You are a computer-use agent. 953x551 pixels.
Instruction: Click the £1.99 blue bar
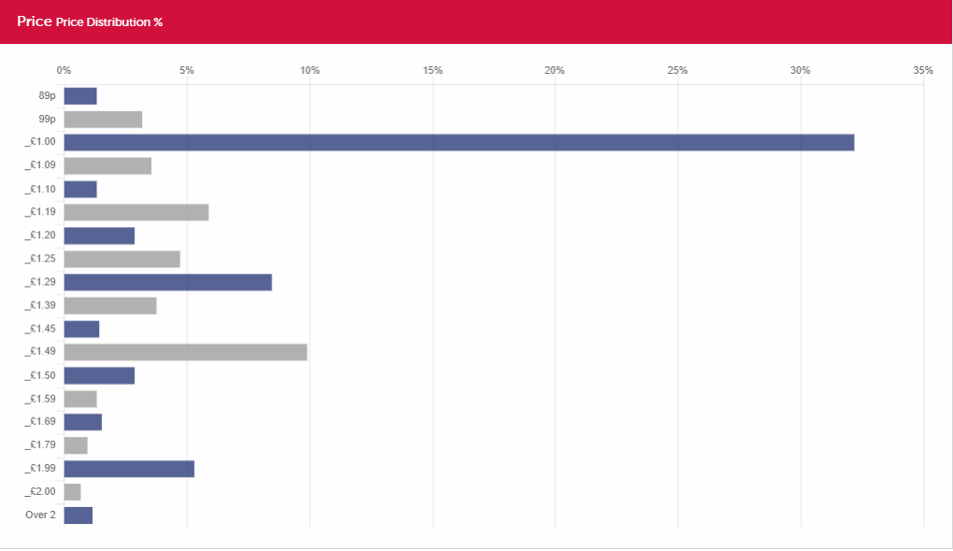[129, 469]
